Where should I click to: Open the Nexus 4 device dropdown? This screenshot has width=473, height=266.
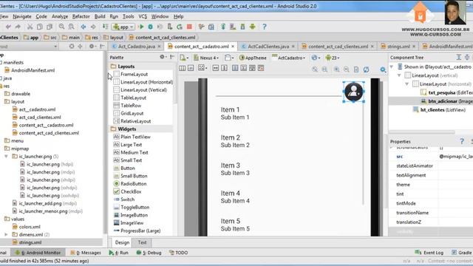(x=206, y=58)
